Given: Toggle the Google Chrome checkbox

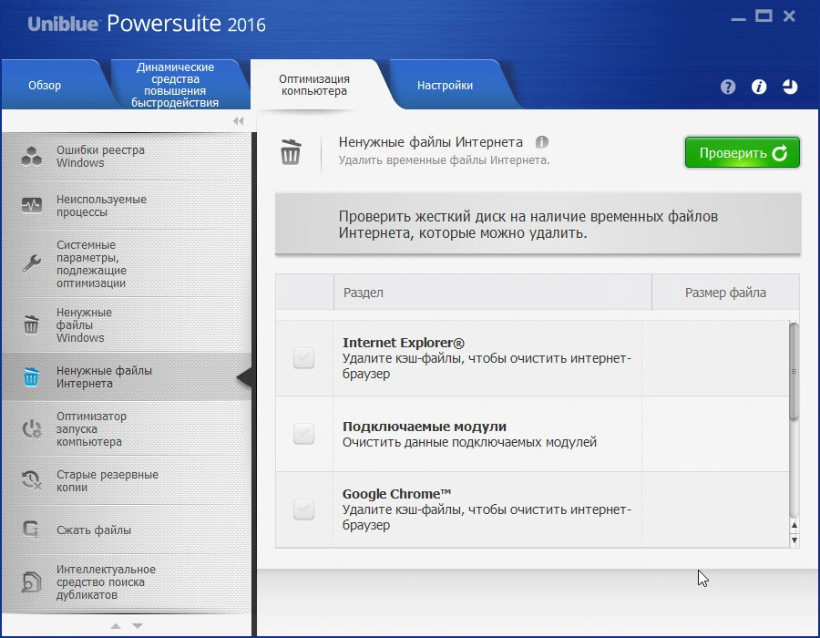Looking at the screenshot, I should tap(303, 509).
